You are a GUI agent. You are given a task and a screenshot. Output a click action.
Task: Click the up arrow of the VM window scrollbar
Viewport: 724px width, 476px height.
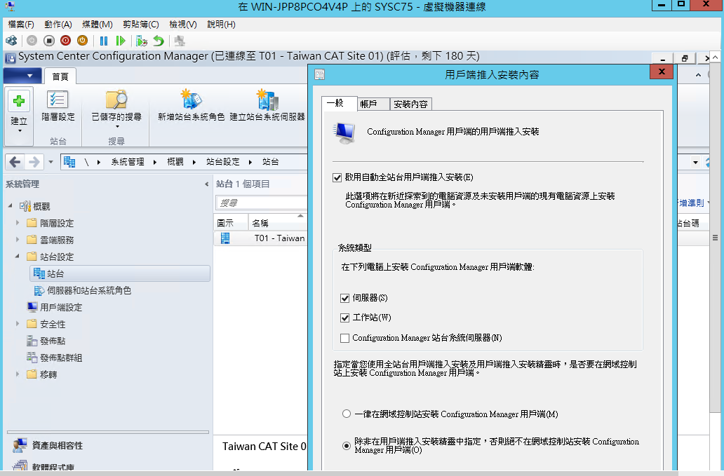[715, 57]
